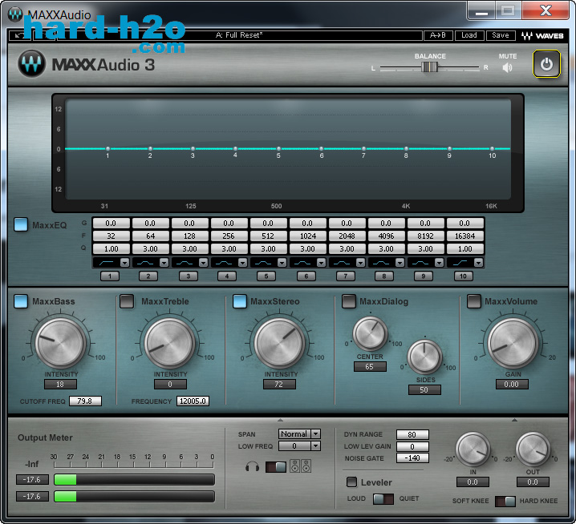Open band 2 filter type dropdown
The image size is (576, 524).
164,263
